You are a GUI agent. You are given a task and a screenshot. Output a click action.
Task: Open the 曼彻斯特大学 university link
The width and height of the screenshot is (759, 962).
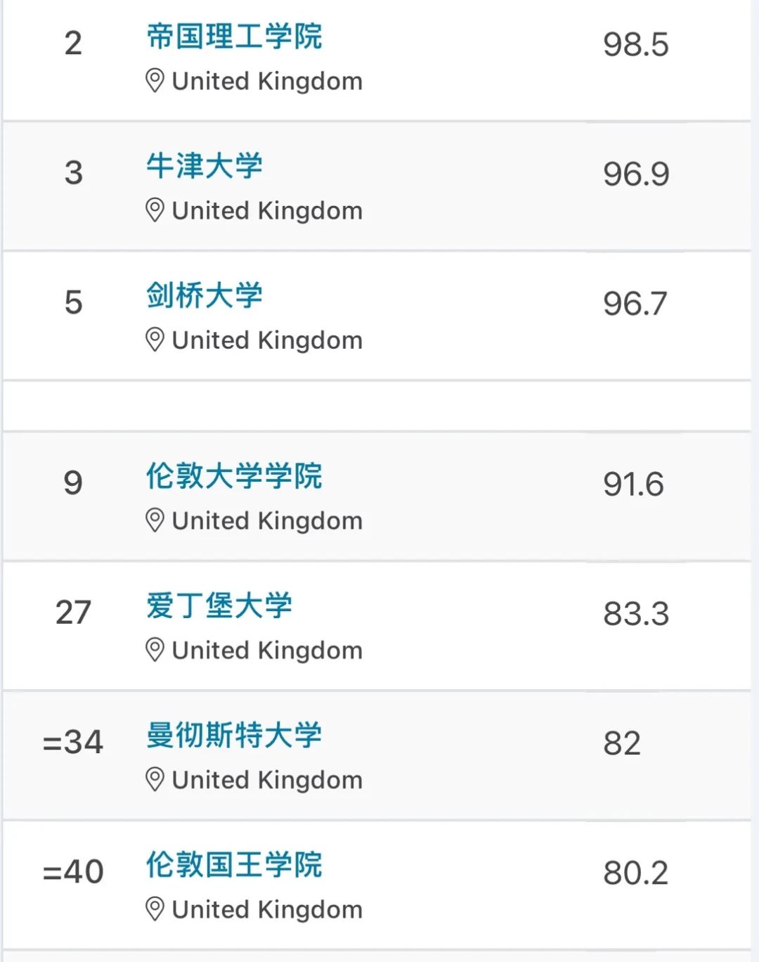[234, 735]
